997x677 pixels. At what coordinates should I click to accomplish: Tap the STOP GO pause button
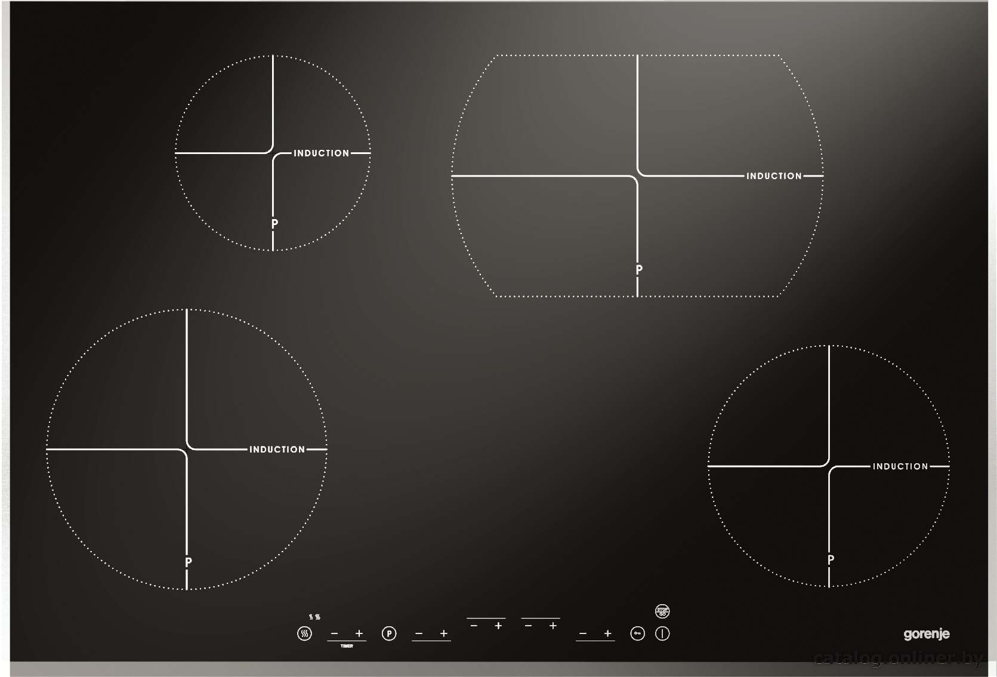(662, 611)
